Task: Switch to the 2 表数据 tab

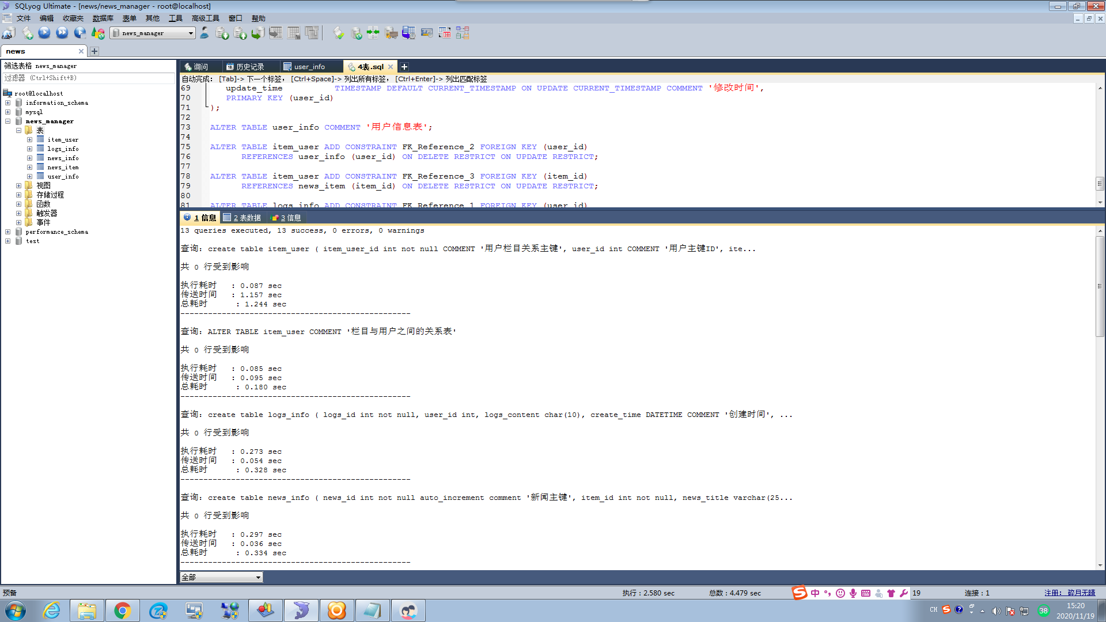Action: pos(243,218)
